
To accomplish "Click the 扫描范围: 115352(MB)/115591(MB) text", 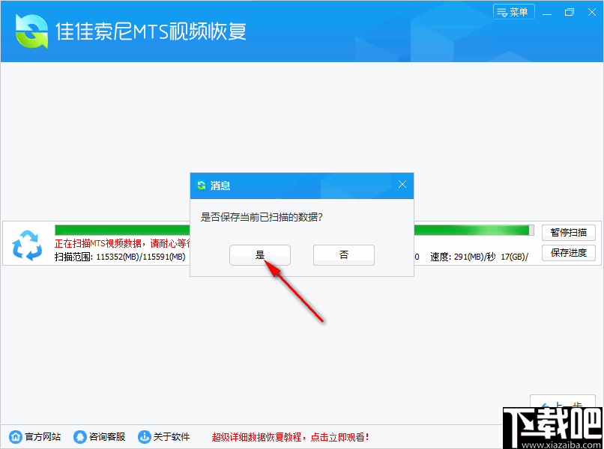I will pyautogui.click(x=120, y=257).
